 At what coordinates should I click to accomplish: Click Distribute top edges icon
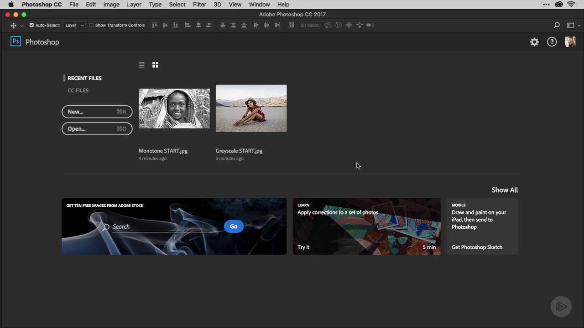223,25
